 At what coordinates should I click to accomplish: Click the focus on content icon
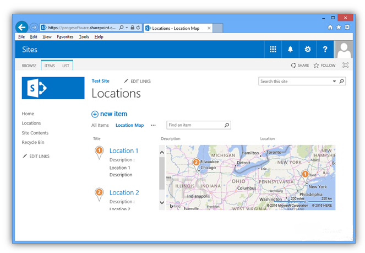point(345,65)
